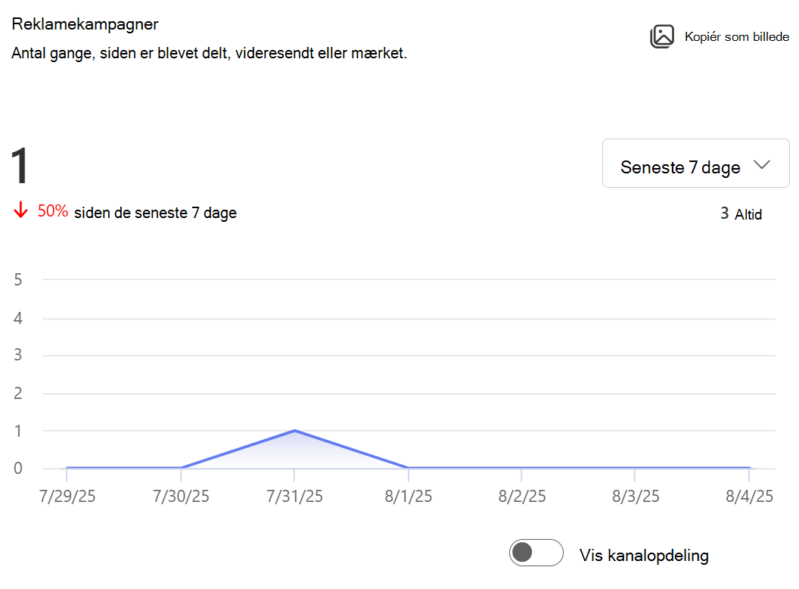The image size is (799, 589).
Task: Click the y-axis value 5 label
Action: coord(18,279)
